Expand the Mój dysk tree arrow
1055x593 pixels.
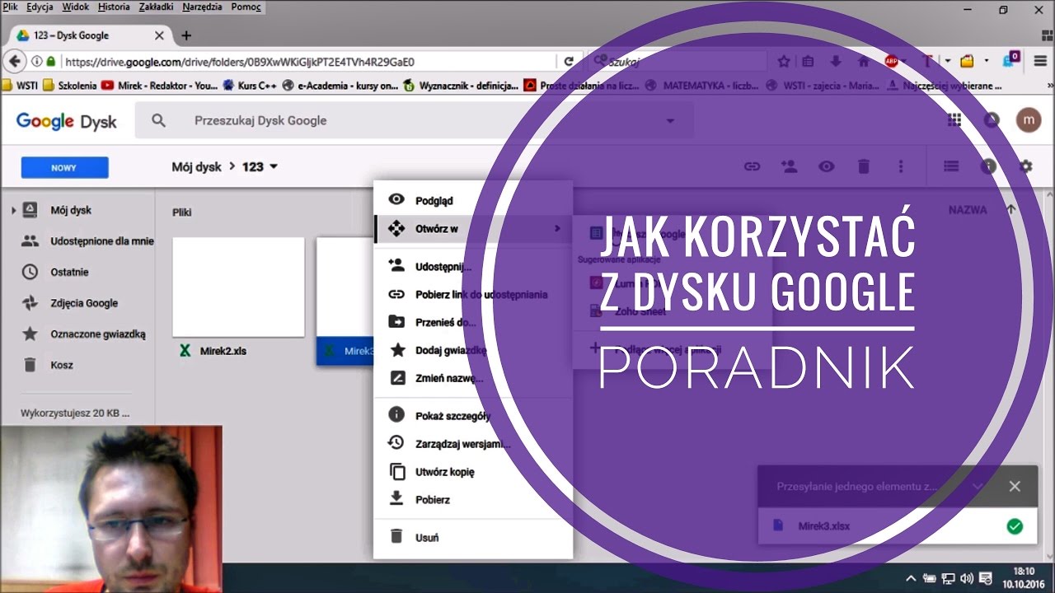13,211
